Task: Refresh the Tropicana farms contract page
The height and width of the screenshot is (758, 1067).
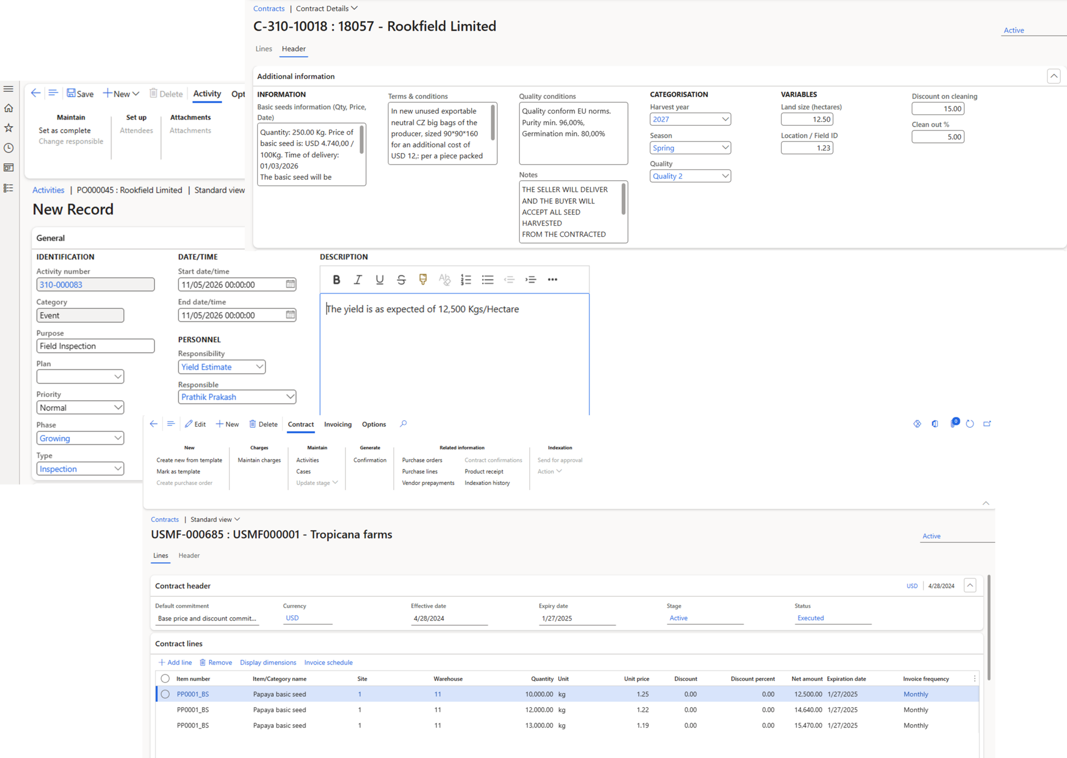Action: click(970, 424)
